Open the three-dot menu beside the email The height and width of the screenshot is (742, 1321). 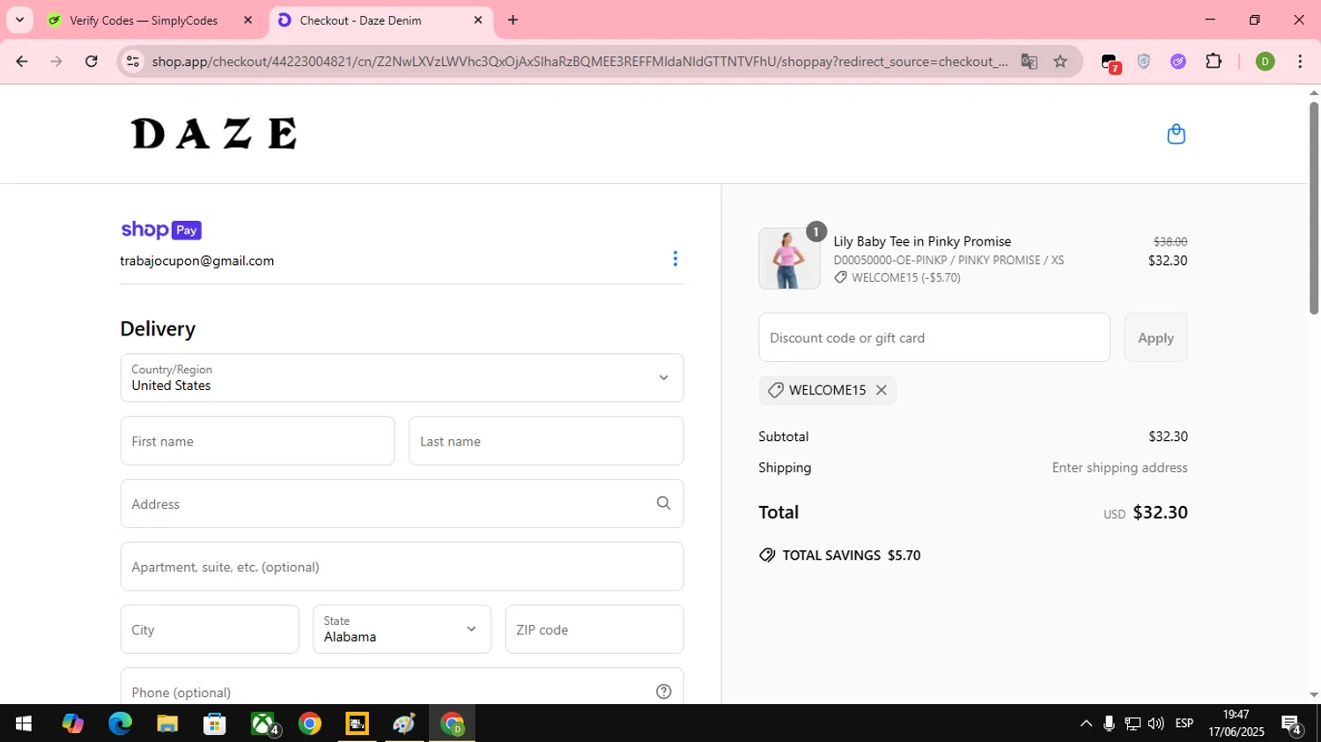pyautogui.click(x=675, y=259)
